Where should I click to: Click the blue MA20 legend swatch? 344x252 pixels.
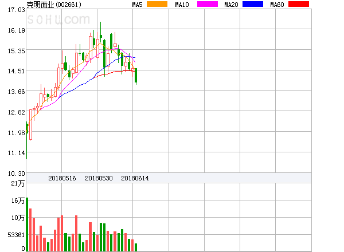coord(253,4)
